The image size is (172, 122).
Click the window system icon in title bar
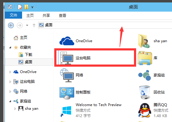point(10,7)
